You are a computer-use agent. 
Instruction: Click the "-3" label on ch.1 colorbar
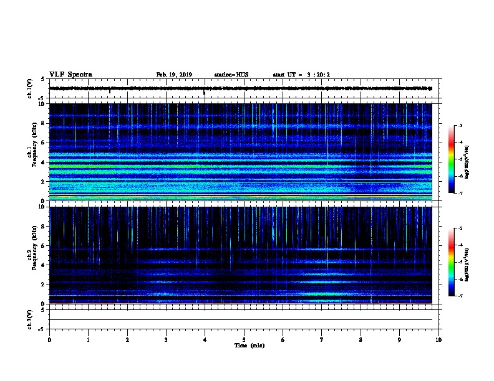[460, 125]
